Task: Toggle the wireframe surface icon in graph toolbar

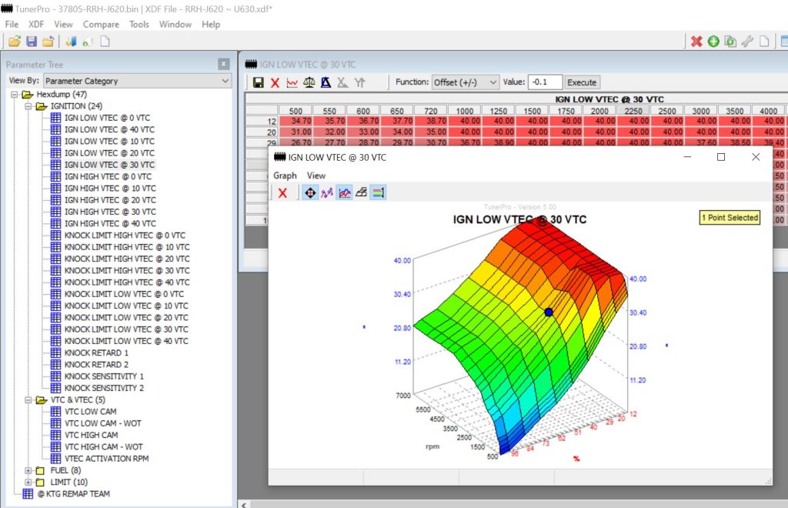Action: [x=361, y=192]
